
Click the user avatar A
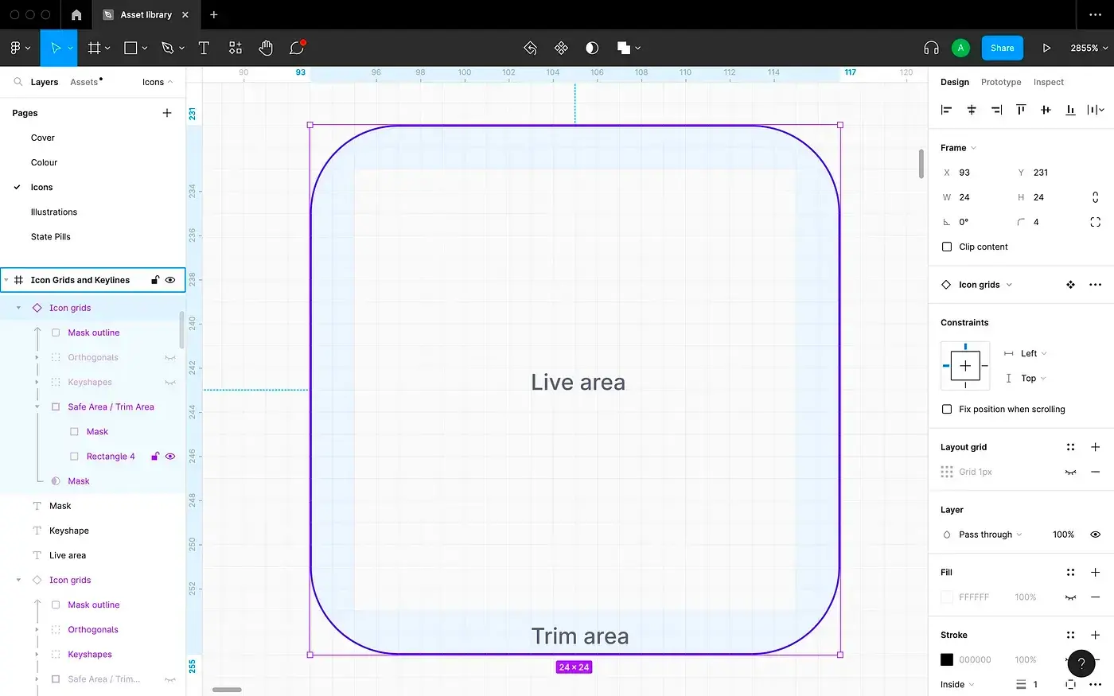(x=960, y=48)
